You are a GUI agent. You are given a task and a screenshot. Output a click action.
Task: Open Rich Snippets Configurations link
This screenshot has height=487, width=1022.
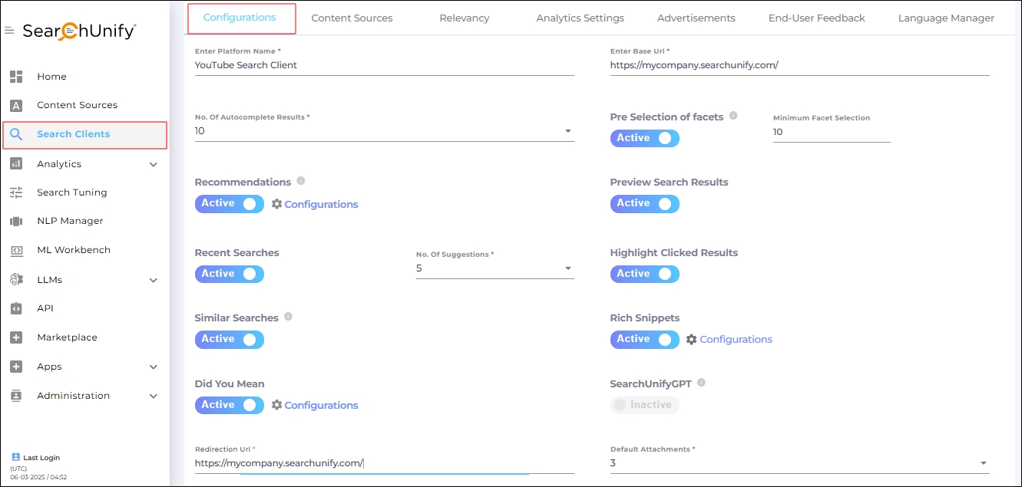pos(735,339)
